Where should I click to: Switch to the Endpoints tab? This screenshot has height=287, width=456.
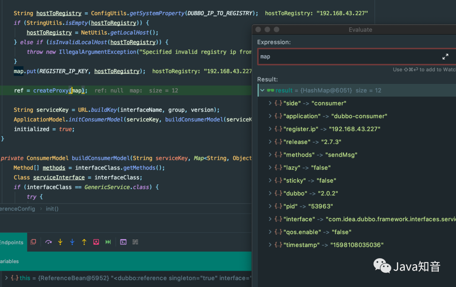[12, 242]
